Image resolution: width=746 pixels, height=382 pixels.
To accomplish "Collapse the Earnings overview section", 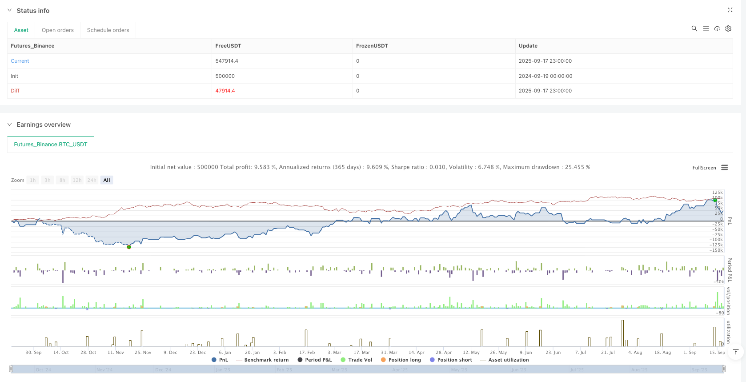I will [x=9, y=125].
